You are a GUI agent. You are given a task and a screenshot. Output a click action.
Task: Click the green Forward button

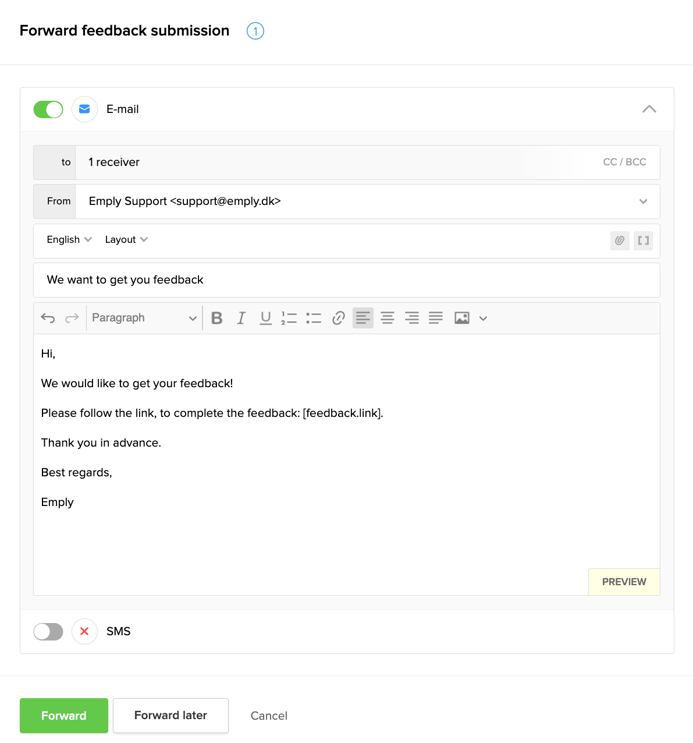tap(64, 716)
